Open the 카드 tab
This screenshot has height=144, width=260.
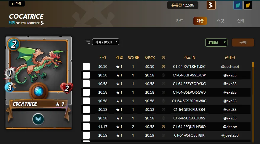[180, 21]
